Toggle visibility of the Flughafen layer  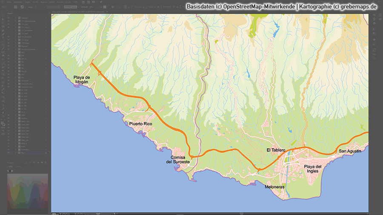click(9, 47)
